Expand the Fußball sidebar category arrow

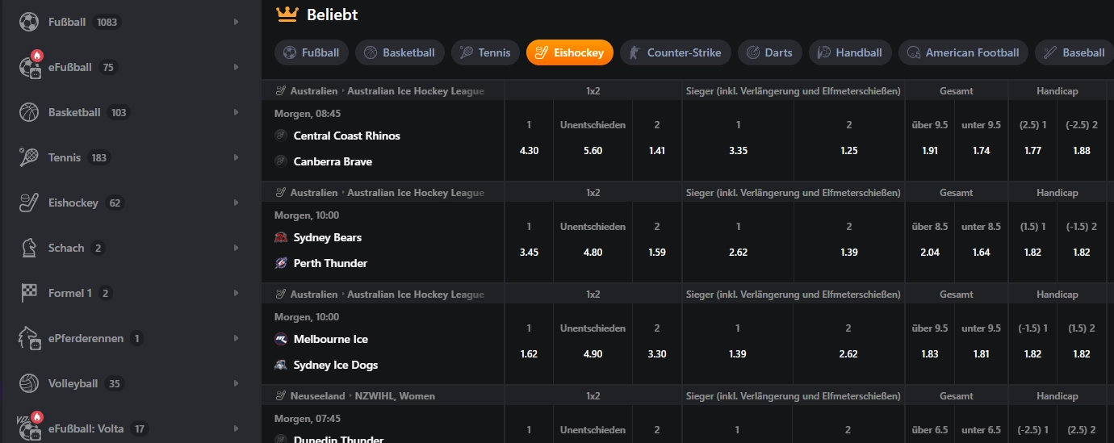[x=236, y=22]
